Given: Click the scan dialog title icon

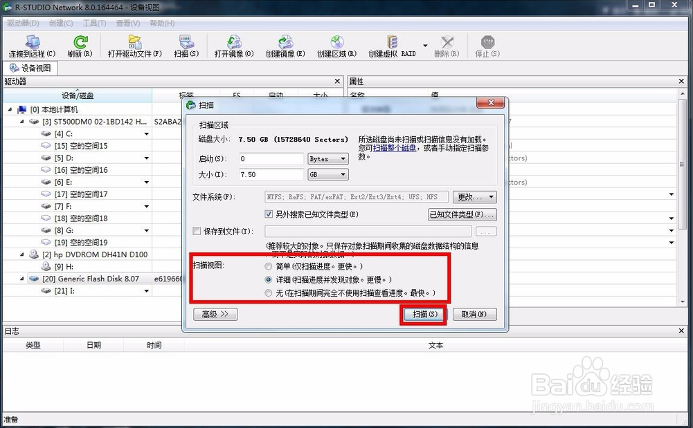Looking at the screenshot, I should coord(191,105).
